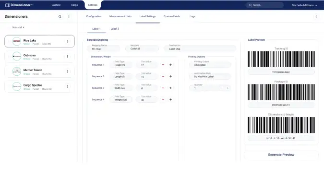Search dimensioners with the magnifier icon
The width and height of the screenshot is (324, 179).
coord(60,16)
